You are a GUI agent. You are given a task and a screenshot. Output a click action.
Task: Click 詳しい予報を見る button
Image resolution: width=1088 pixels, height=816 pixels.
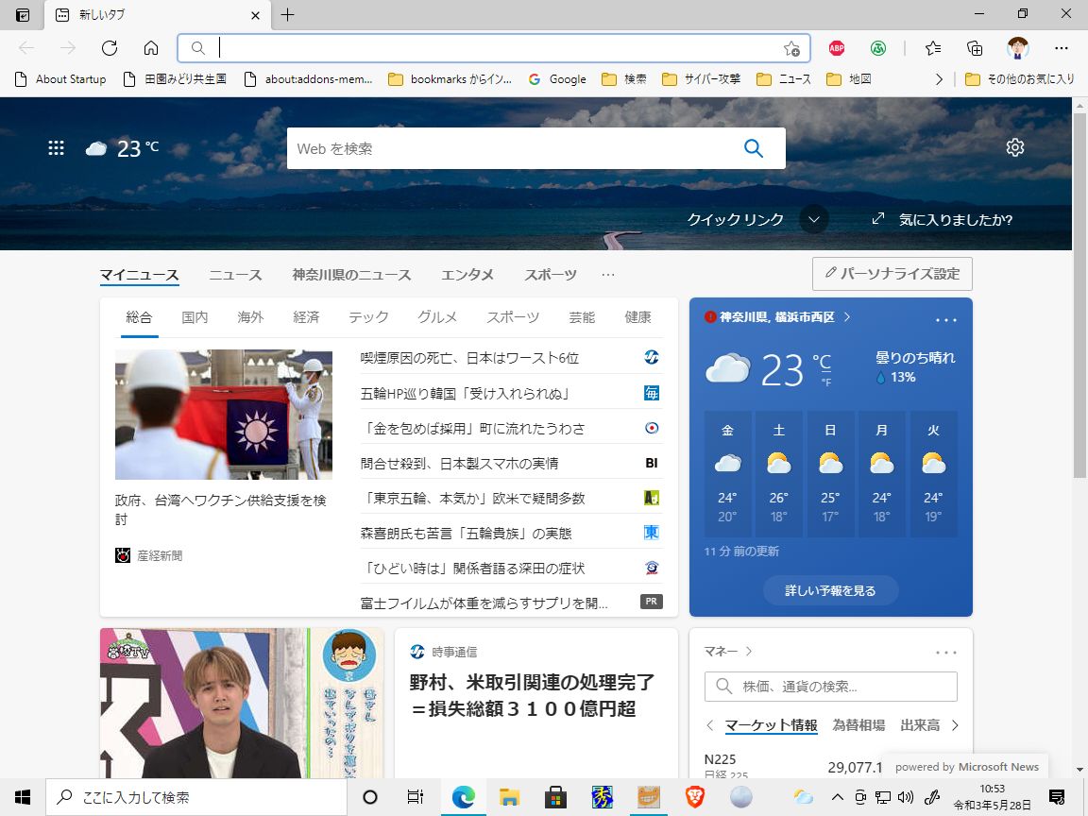point(830,590)
